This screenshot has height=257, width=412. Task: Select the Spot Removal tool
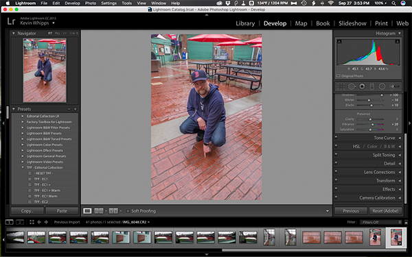(352, 86)
